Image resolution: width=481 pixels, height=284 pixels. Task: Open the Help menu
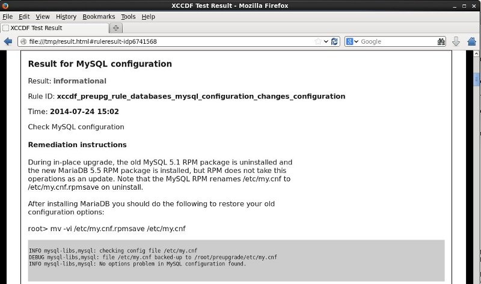click(x=149, y=17)
